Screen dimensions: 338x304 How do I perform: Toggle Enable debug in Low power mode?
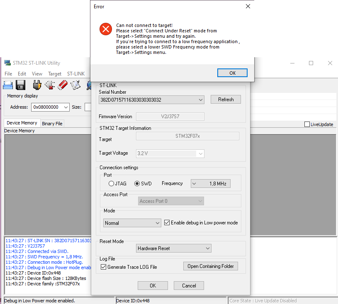167,222
